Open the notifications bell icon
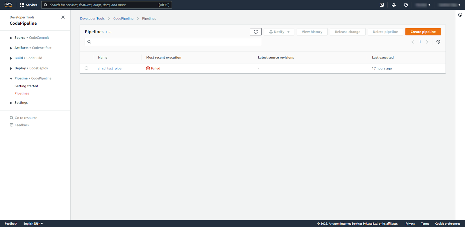Viewport: 465px width, 227px height. click(x=394, y=5)
